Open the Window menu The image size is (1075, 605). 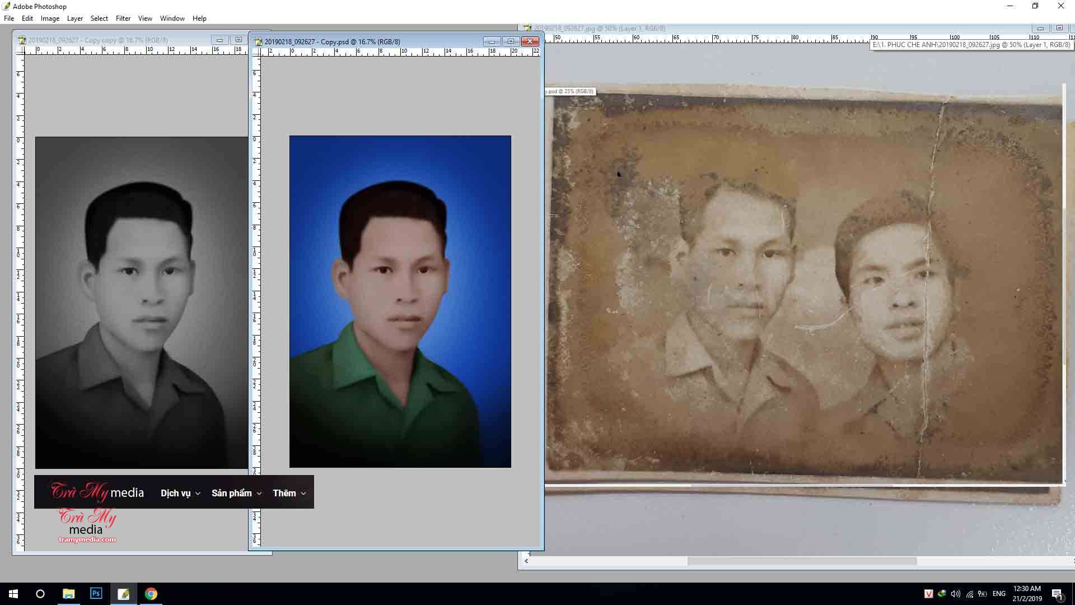coord(172,18)
